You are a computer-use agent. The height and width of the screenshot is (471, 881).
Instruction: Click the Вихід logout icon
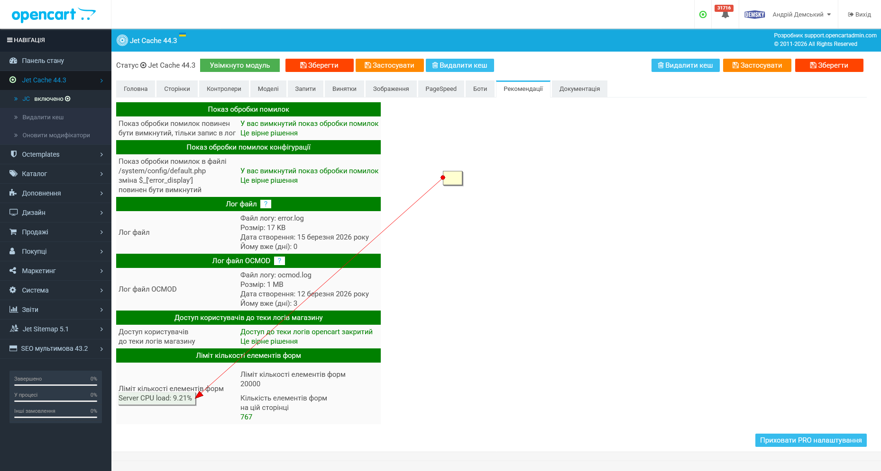pos(851,15)
